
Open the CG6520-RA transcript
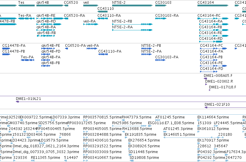(74, 16)
